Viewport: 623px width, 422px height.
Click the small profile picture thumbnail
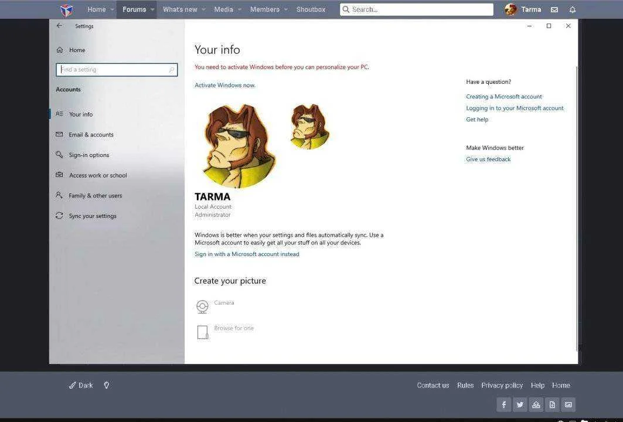[309, 127]
